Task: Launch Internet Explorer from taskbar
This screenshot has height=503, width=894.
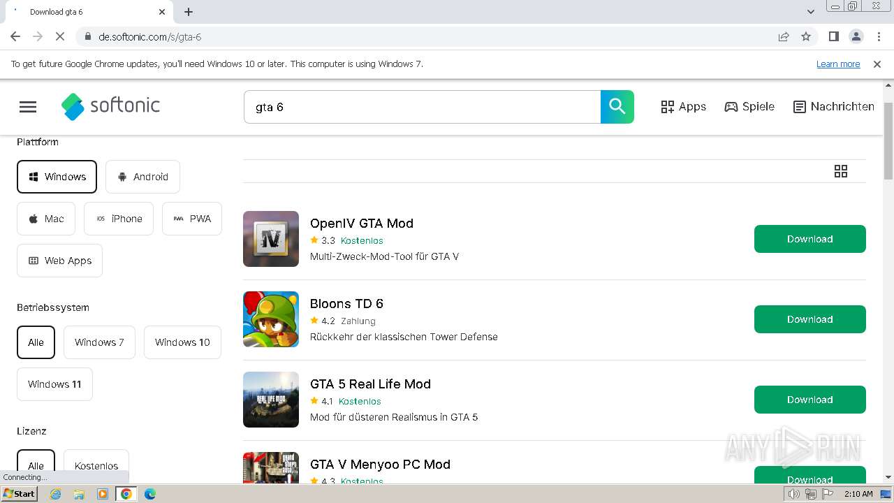Action: point(56,494)
